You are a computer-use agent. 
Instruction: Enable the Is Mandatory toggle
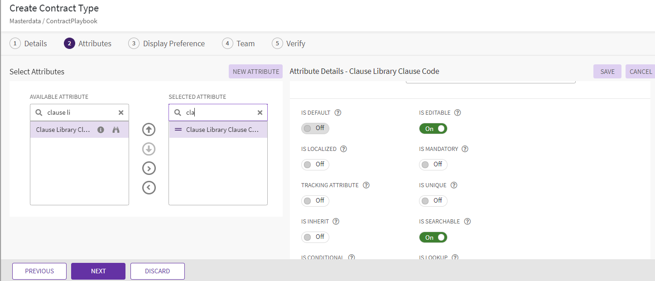pos(433,165)
